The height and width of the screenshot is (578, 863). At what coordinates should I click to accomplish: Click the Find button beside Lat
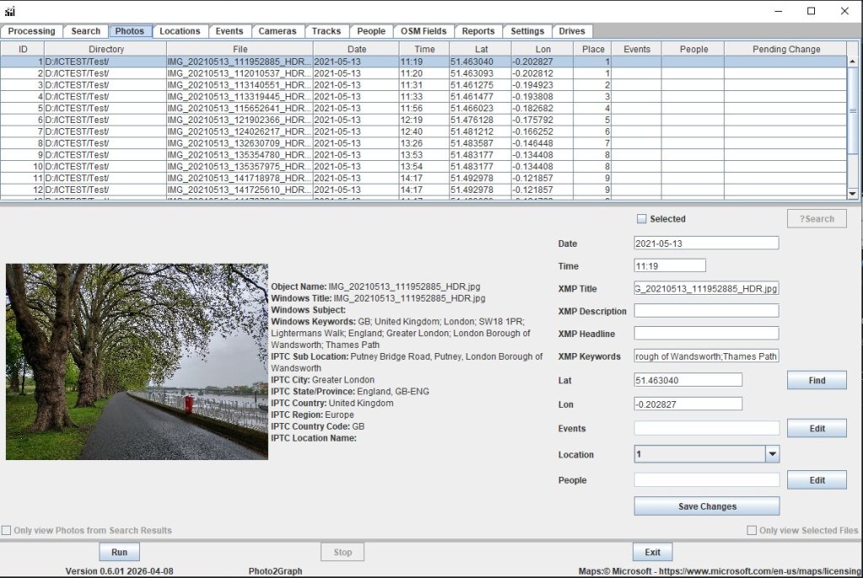pyautogui.click(x=817, y=381)
